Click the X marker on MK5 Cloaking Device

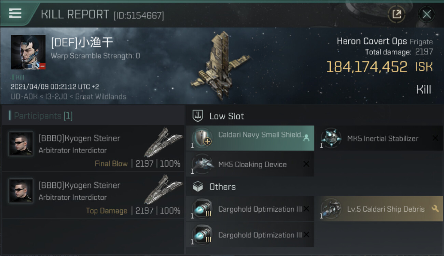306,164
